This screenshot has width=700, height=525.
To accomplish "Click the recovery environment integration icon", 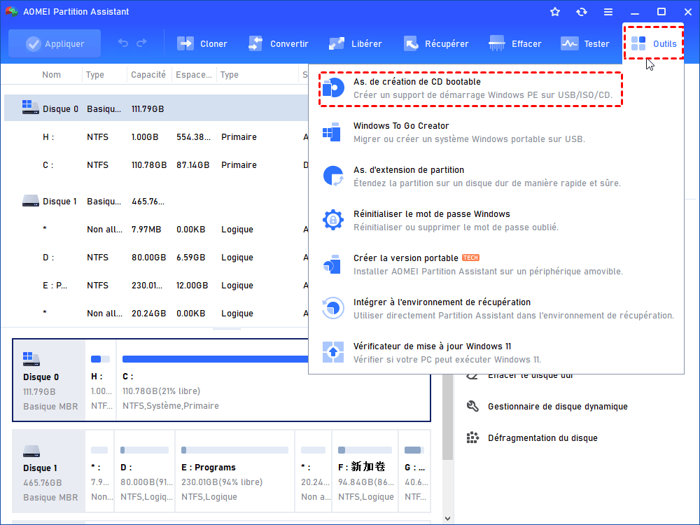I will [x=333, y=308].
